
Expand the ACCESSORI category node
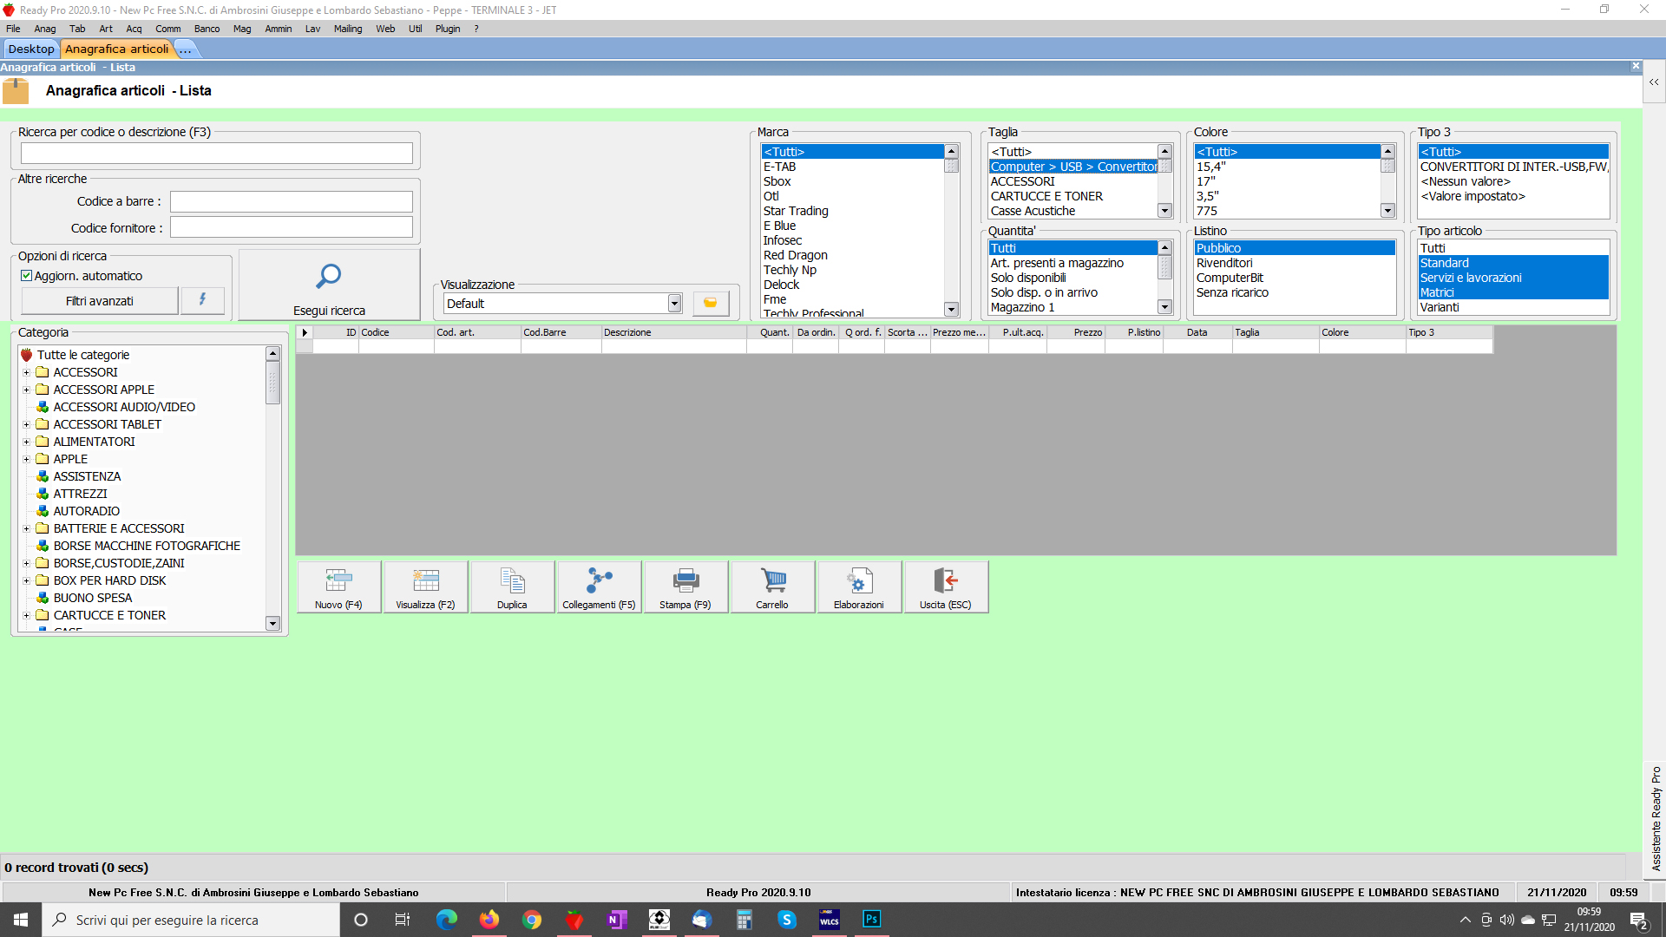[x=26, y=372]
